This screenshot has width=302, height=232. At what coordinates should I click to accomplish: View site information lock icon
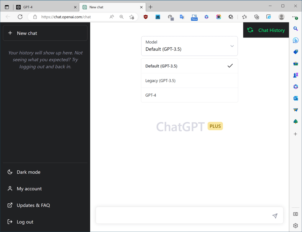tap(35, 17)
